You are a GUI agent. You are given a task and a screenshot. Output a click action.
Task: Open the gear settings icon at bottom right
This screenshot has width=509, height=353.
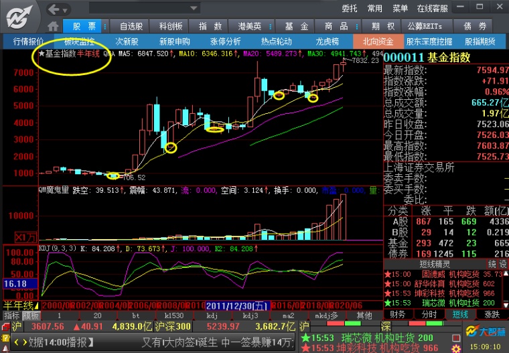[456, 349]
